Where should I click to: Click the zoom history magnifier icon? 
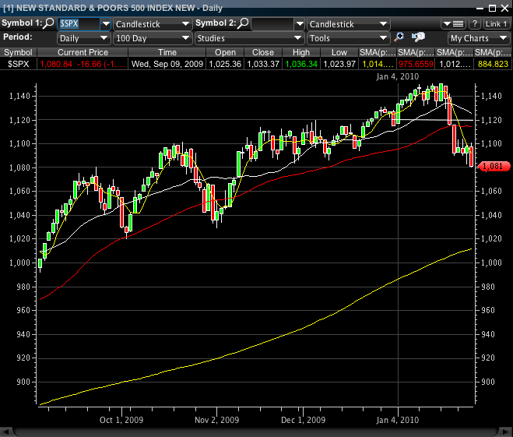418,37
